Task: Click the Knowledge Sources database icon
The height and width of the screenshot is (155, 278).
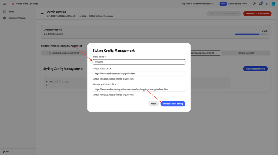Action: (x=4, y=18)
